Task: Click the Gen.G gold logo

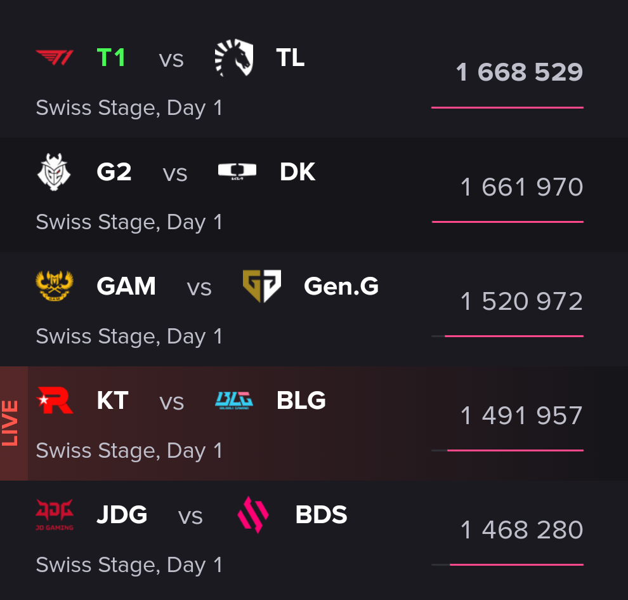Action: coord(262,286)
